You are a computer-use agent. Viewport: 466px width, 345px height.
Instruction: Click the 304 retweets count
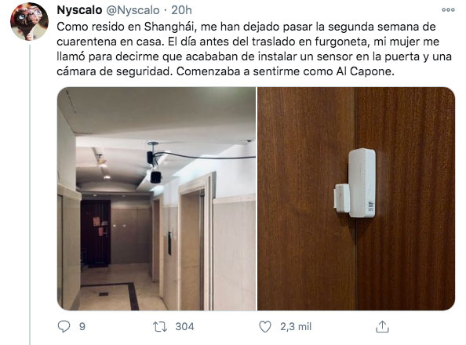[184, 327]
